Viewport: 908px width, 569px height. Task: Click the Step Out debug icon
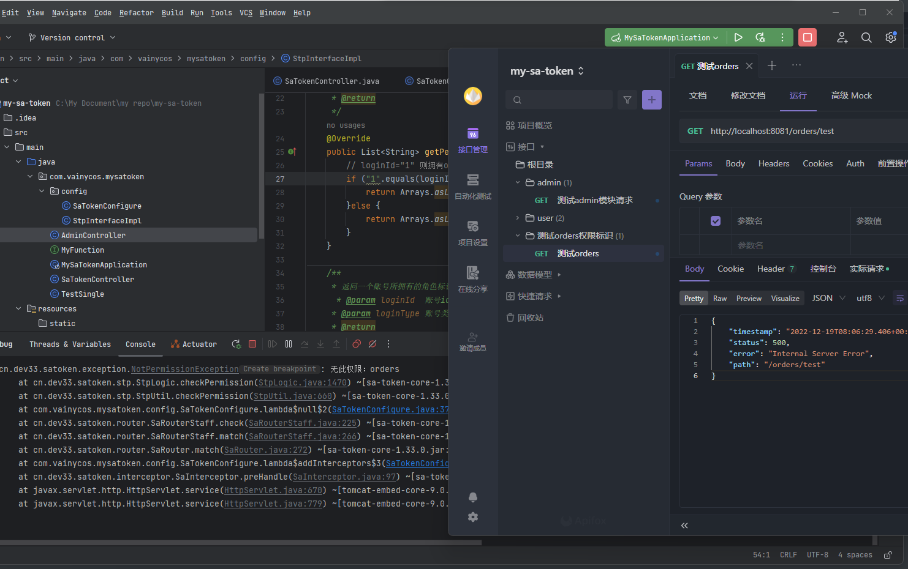336,344
